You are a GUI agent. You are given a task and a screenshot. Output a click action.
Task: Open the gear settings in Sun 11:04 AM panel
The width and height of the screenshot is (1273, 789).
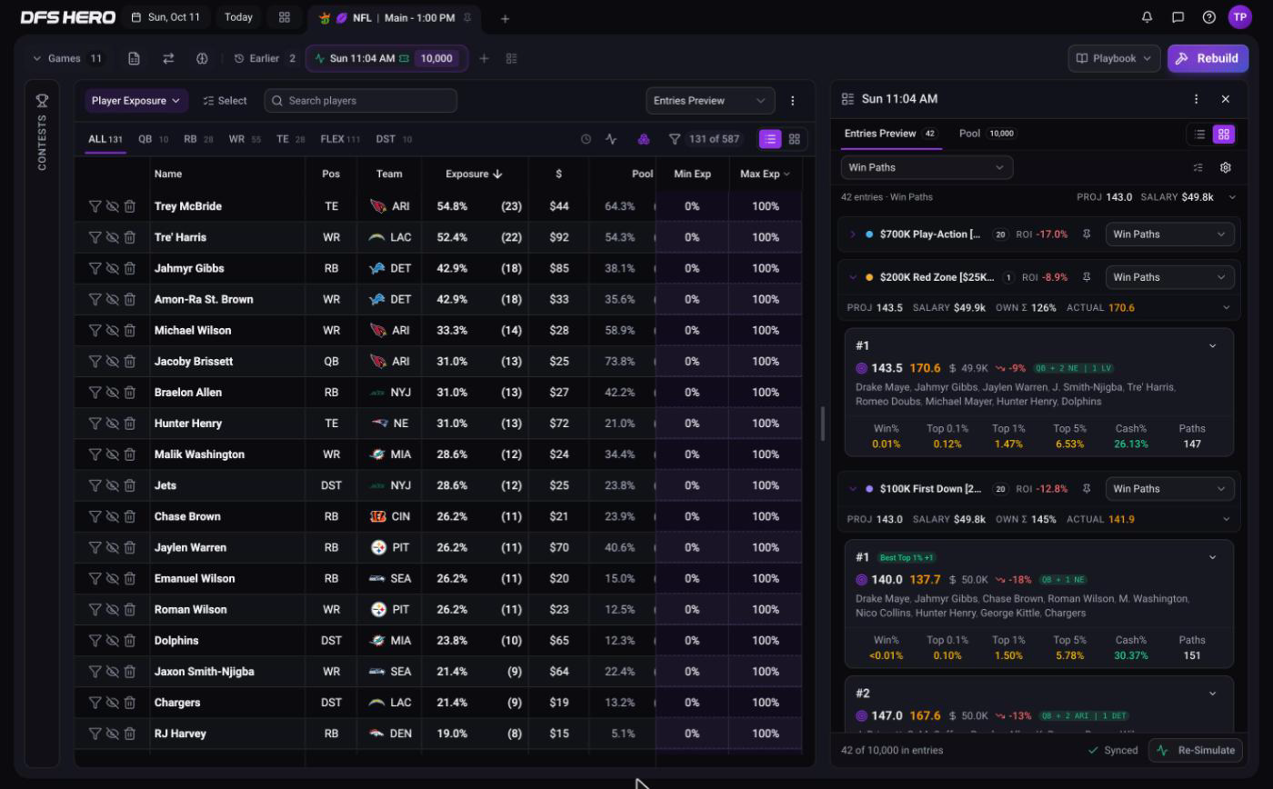click(1226, 167)
